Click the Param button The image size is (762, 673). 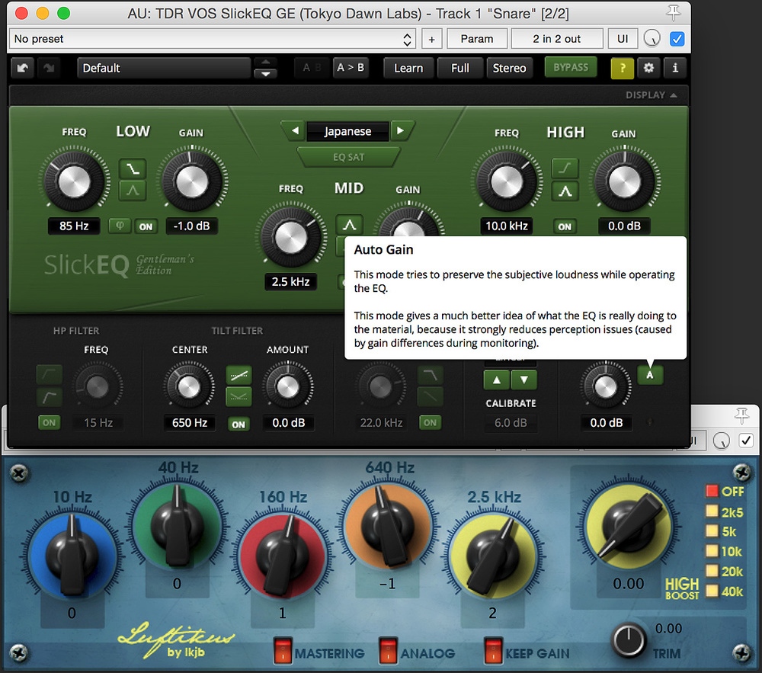point(477,39)
